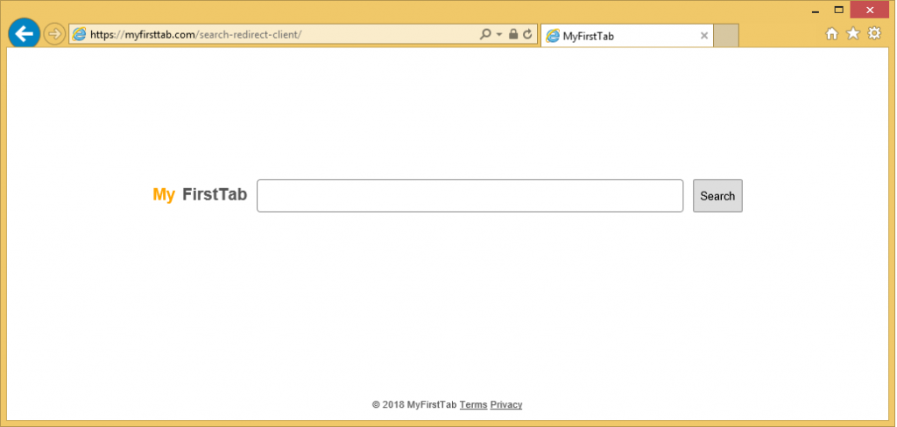The height and width of the screenshot is (427, 897).
Task: Open the Home page icon
Action: click(832, 34)
